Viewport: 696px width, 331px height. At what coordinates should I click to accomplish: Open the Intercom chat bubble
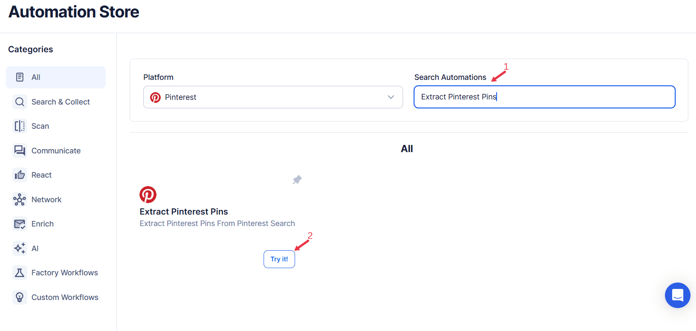tap(677, 295)
